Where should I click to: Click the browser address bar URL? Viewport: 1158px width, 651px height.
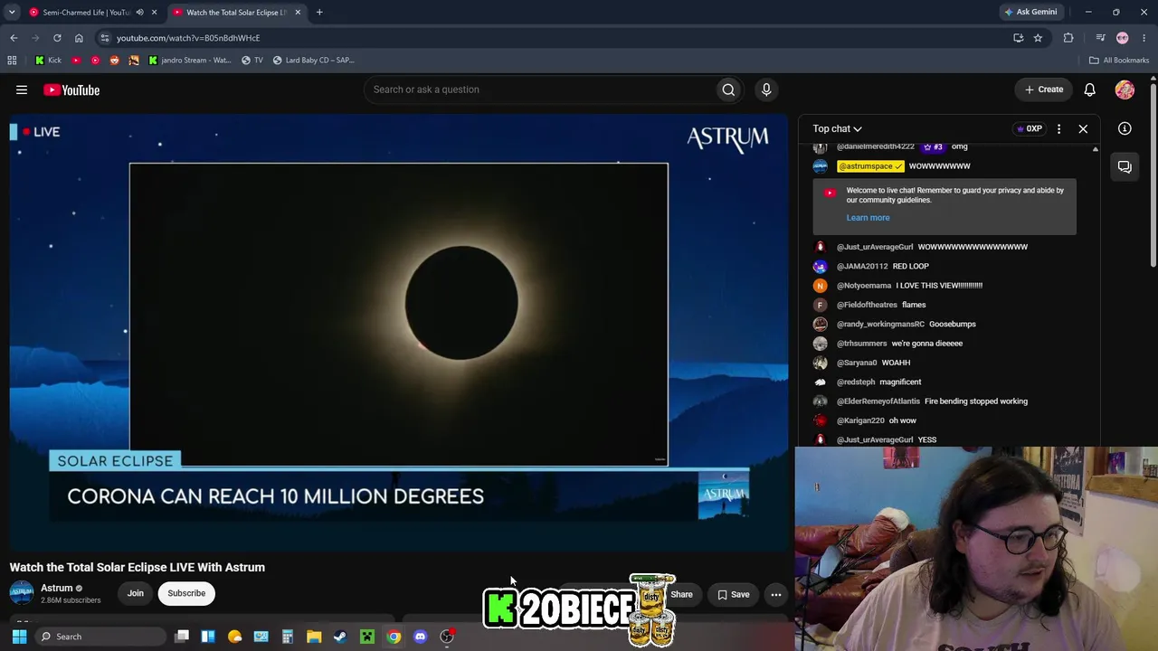coord(188,38)
